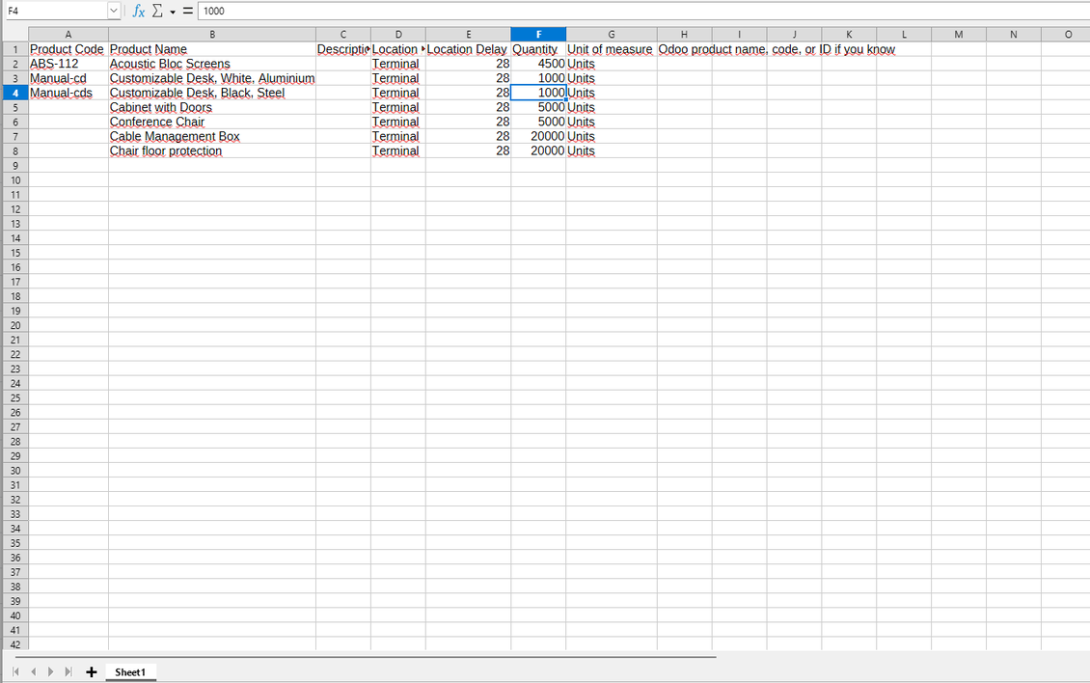Open the Function Wizard fx icon
This screenshot has height=683, width=1090.
[138, 12]
